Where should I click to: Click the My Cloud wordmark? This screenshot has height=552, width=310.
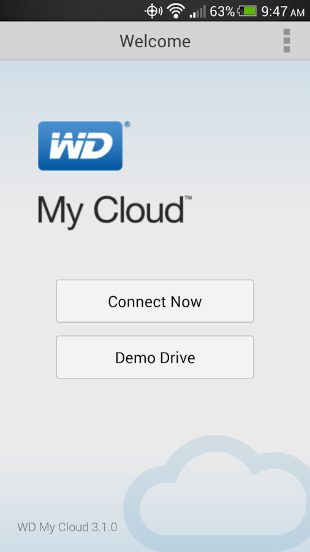(x=111, y=210)
